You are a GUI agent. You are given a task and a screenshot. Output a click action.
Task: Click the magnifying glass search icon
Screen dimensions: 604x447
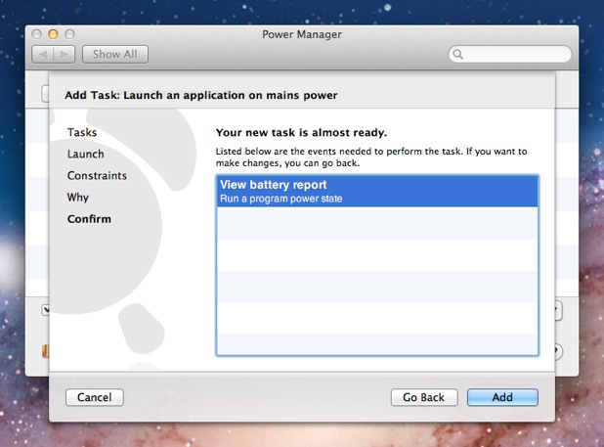(457, 55)
